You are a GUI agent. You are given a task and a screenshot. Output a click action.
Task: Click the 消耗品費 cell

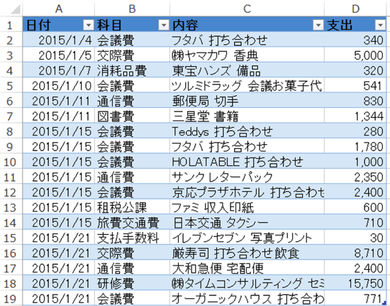click(x=133, y=70)
